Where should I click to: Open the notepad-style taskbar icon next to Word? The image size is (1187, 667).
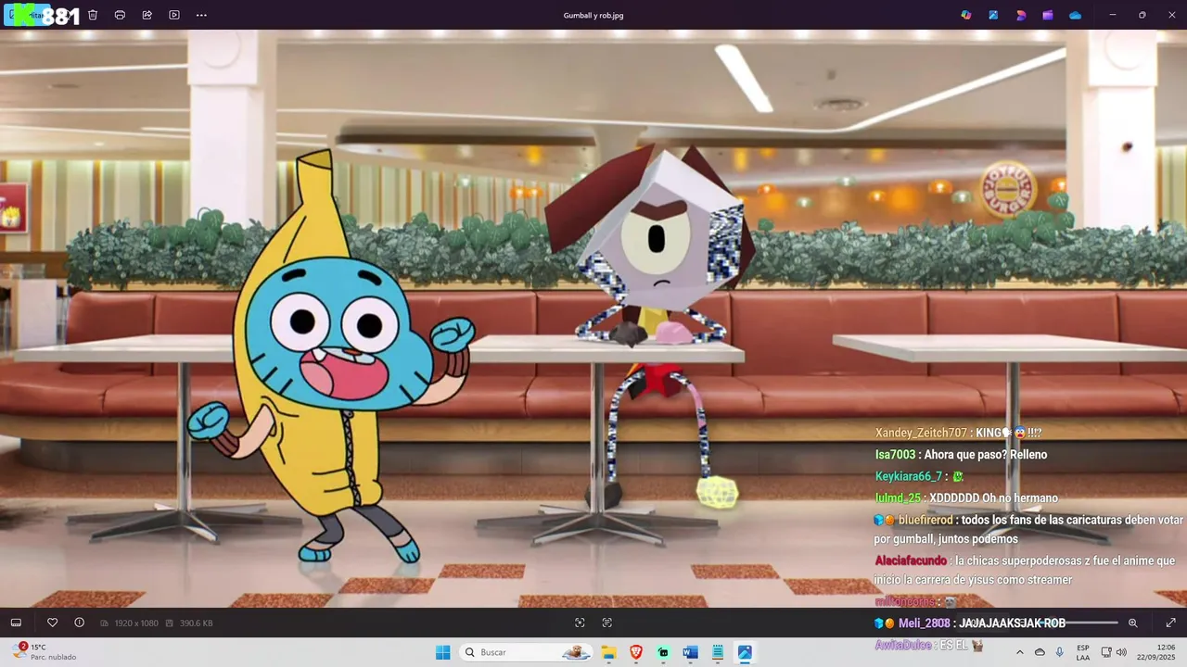[x=718, y=652]
